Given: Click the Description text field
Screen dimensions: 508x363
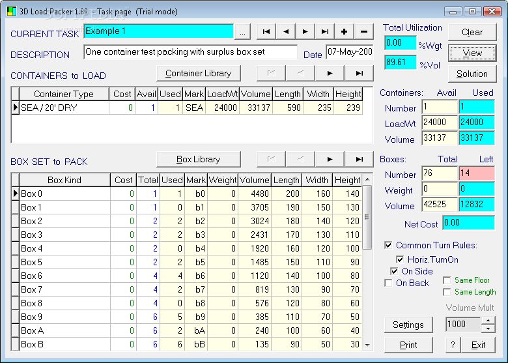Looking at the screenshot, I should point(190,52).
